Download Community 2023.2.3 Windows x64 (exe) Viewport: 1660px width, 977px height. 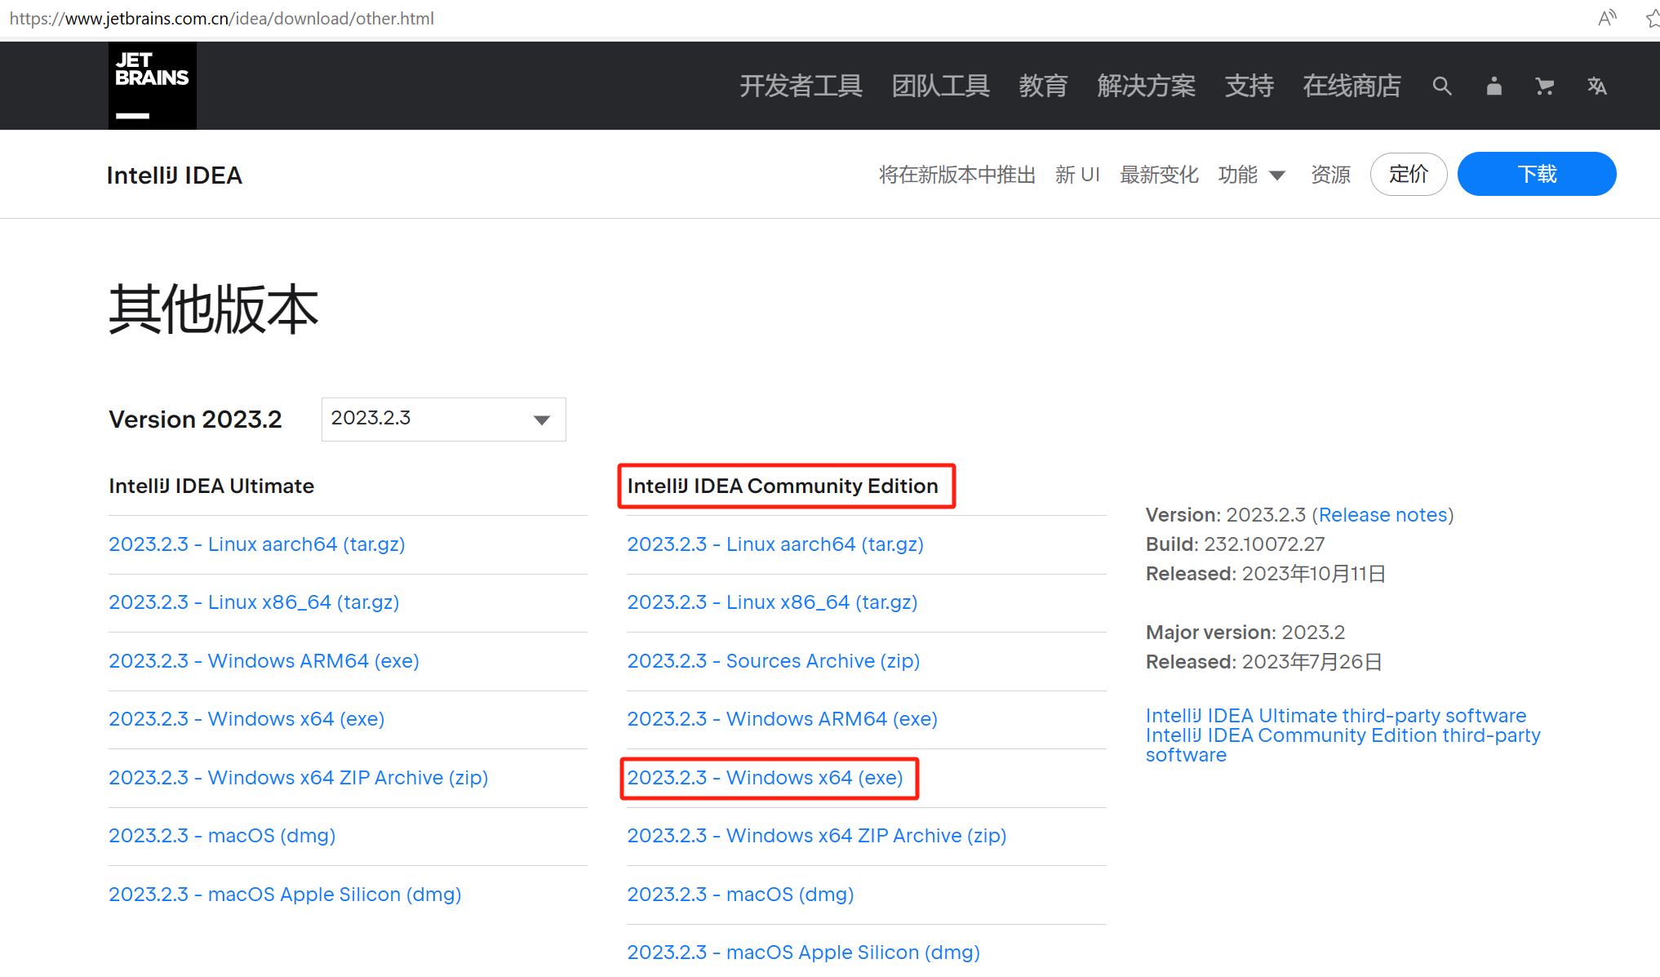pyautogui.click(x=765, y=778)
